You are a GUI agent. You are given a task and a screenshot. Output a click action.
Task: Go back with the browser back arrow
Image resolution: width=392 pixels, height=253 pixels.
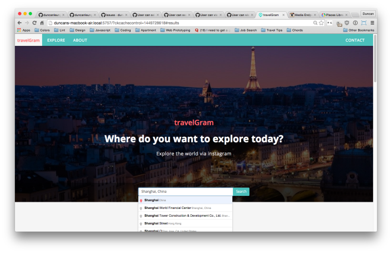20,23
